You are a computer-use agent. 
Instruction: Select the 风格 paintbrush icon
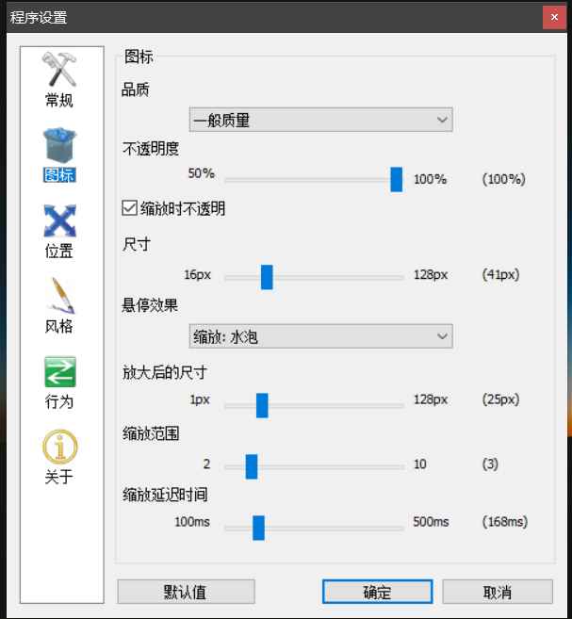tap(58, 297)
